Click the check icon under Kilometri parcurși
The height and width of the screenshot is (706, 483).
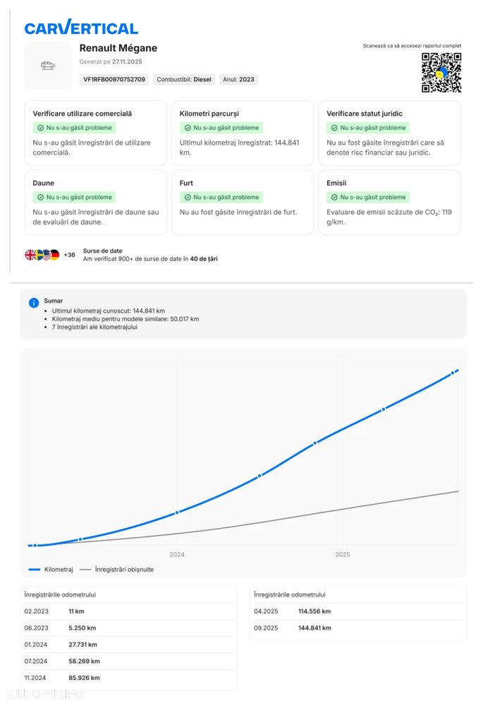pyautogui.click(x=187, y=128)
